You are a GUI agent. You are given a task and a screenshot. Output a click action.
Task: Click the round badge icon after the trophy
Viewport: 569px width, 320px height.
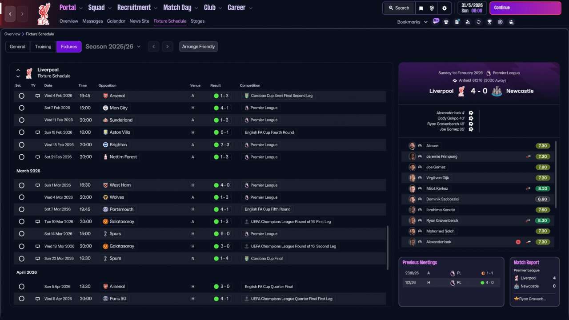tap(500, 22)
